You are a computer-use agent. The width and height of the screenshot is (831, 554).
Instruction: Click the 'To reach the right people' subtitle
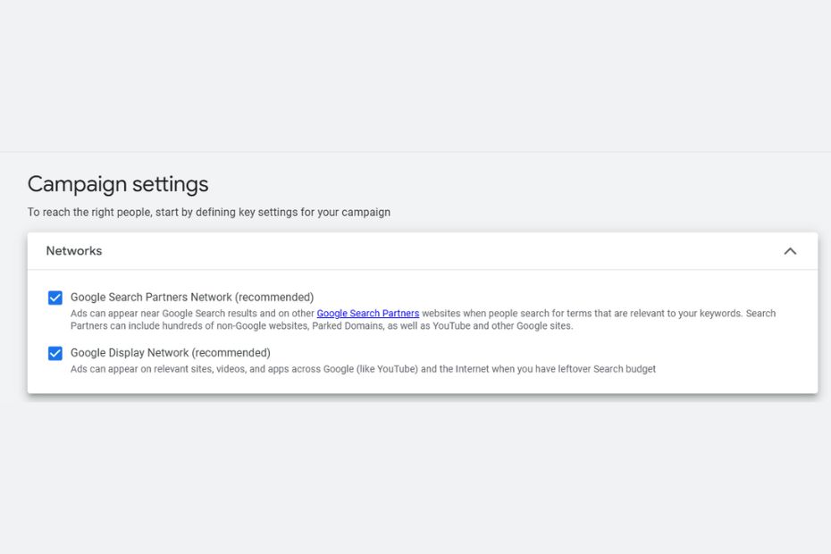(x=208, y=213)
